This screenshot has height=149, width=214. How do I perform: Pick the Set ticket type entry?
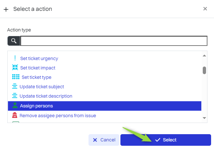(37, 77)
